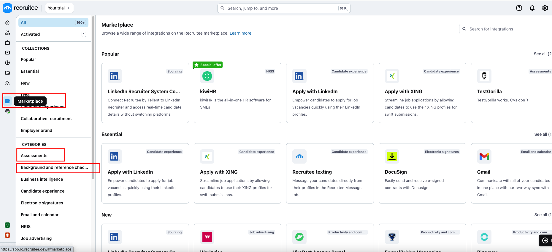View Reports via pie chart icon
The width and height of the screenshot is (552, 252).
[x=7, y=63]
